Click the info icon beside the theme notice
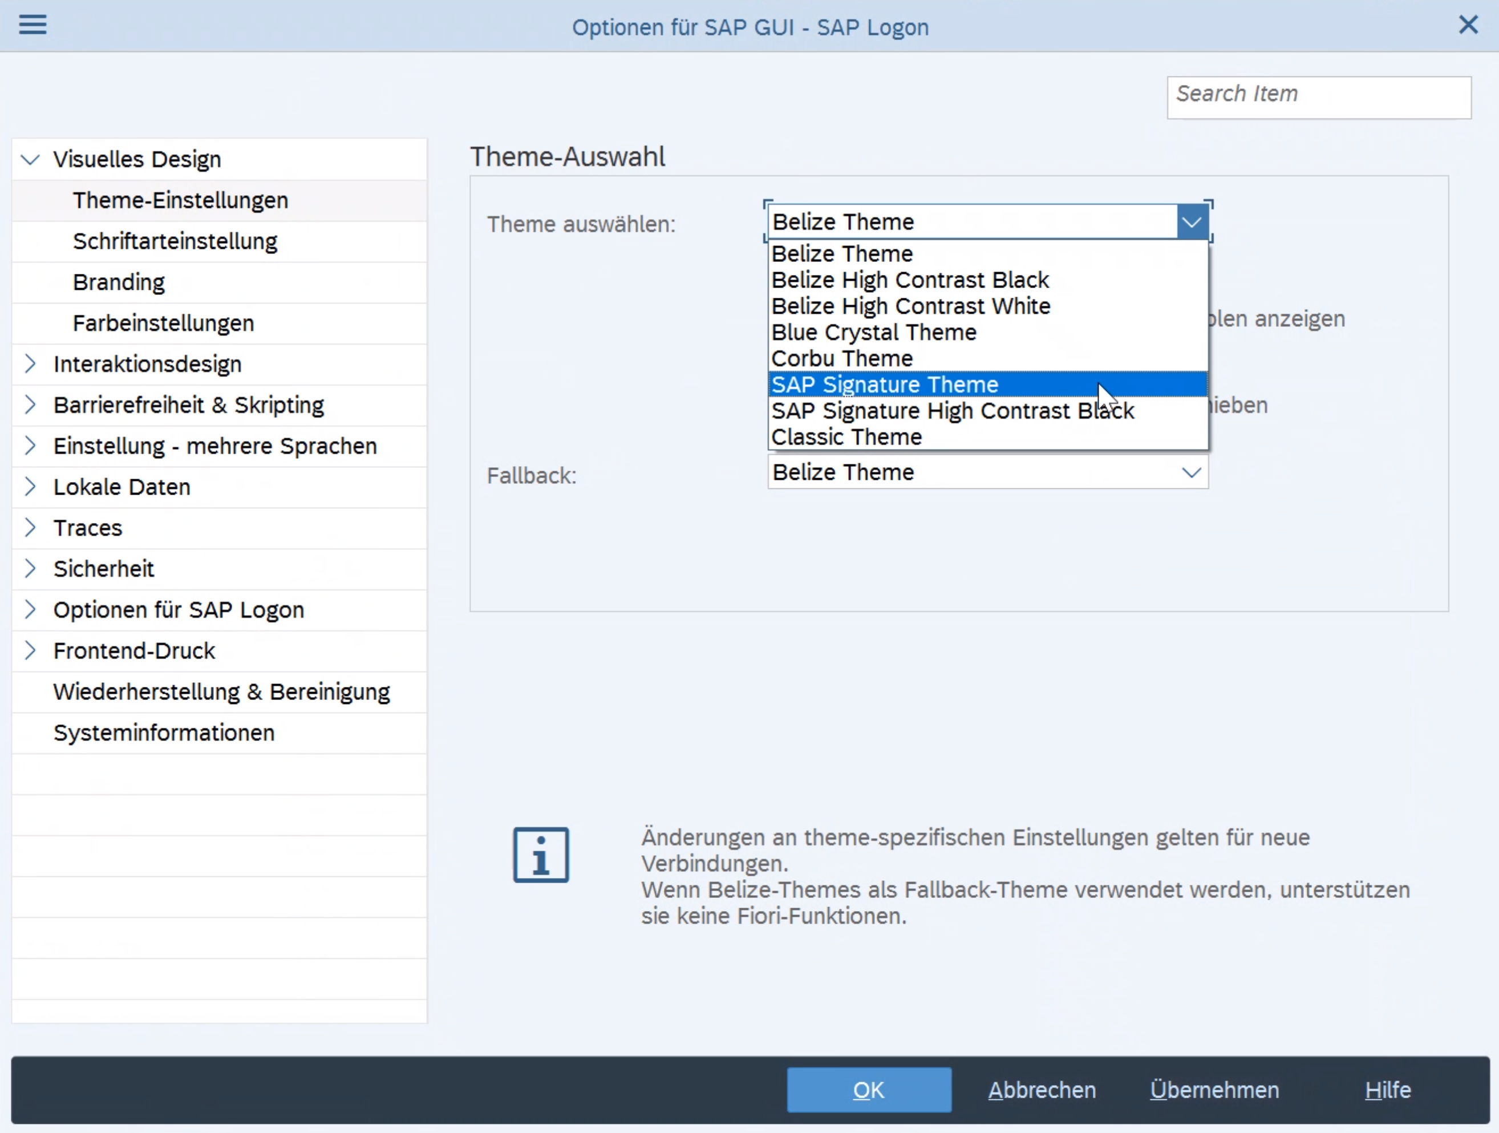 [540, 855]
